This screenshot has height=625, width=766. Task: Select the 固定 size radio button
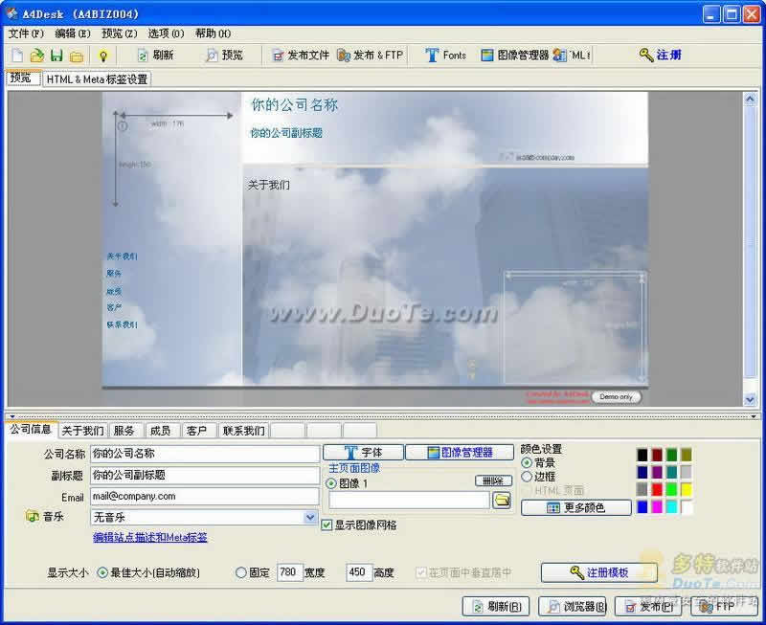pyautogui.click(x=241, y=572)
